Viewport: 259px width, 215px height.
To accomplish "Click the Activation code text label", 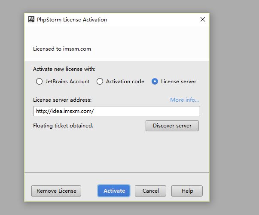I will (x=125, y=82).
